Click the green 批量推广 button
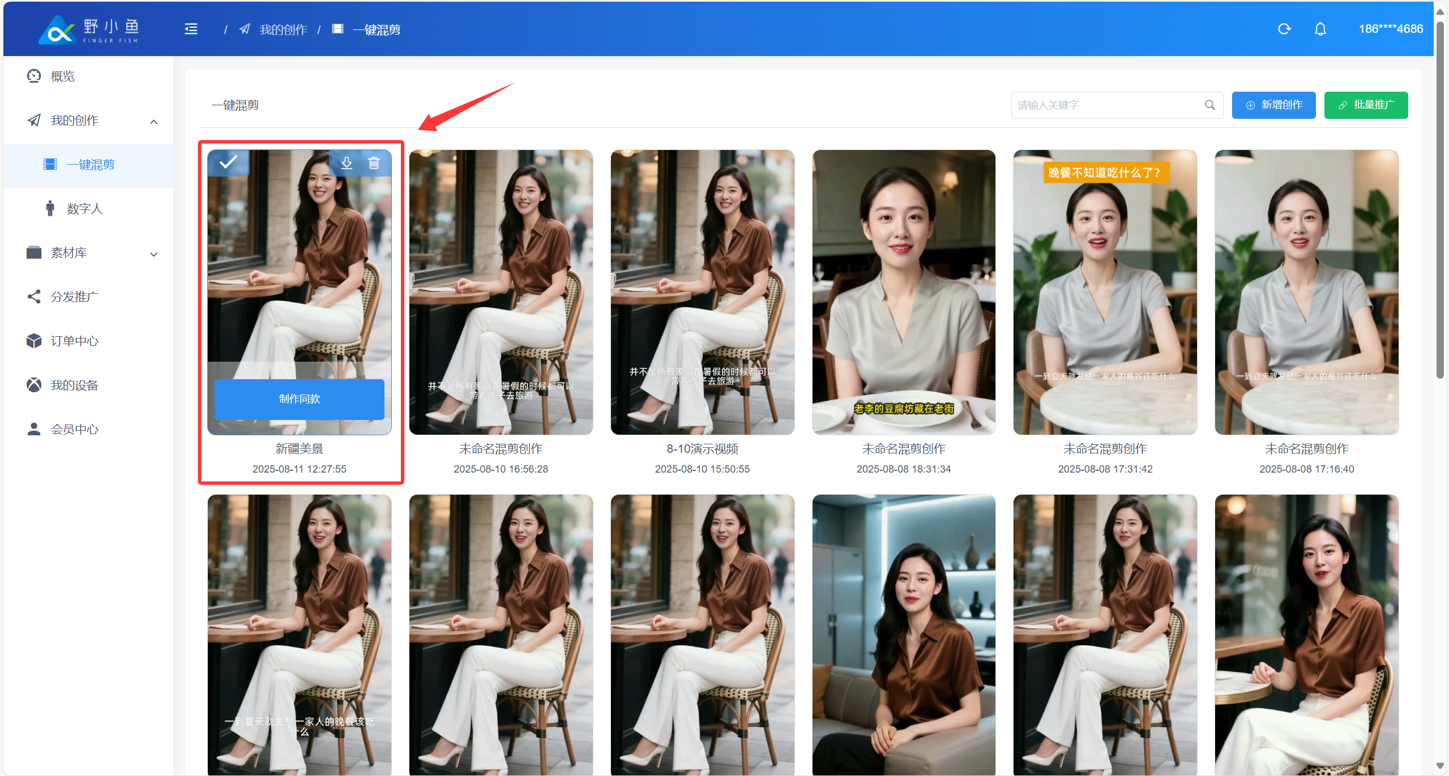Viewport: 1449px width, 776px height. pos(1365,105)
